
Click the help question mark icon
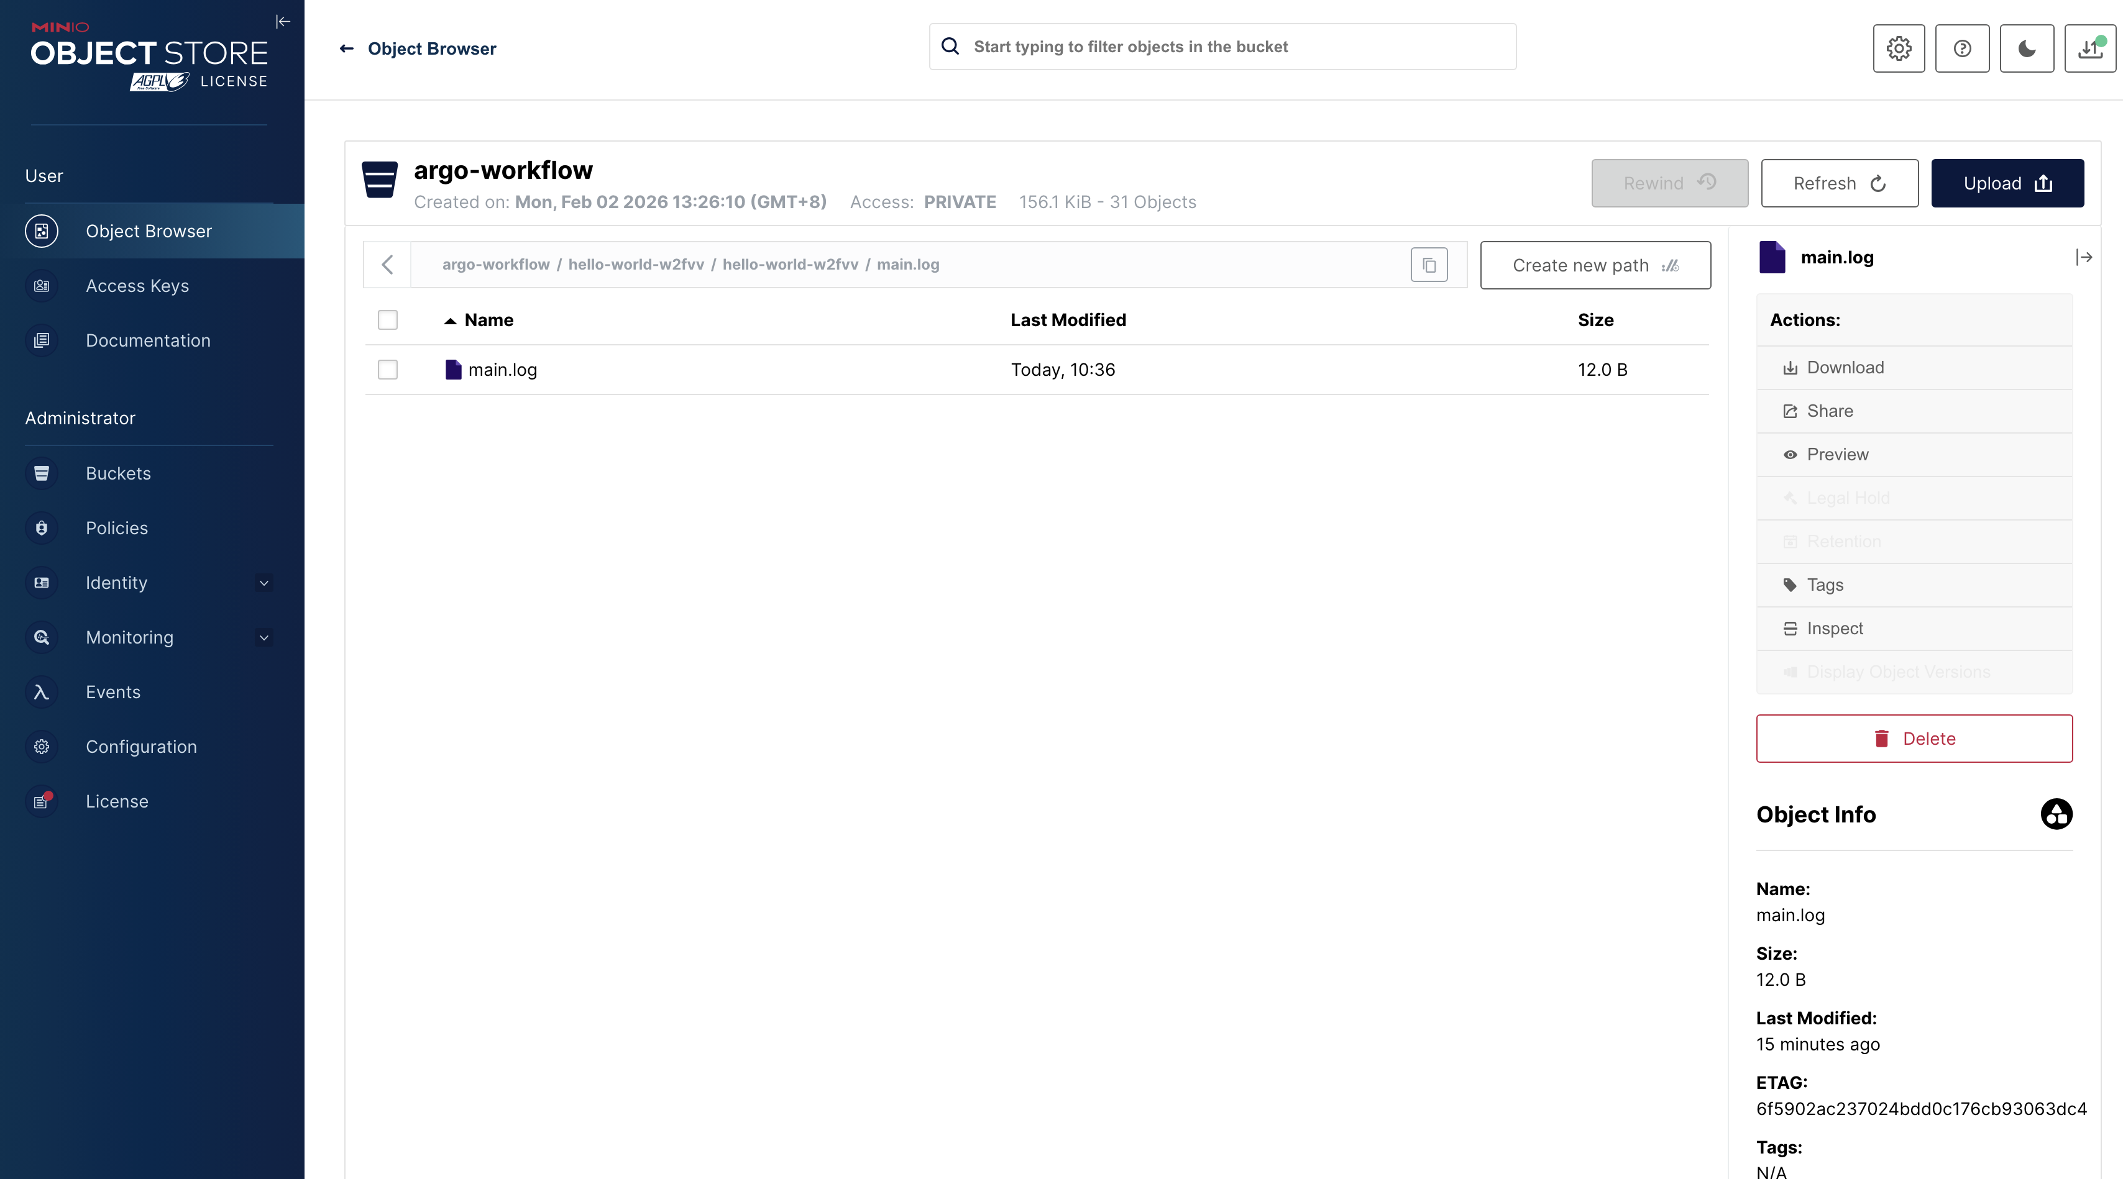pos(1961,48)
